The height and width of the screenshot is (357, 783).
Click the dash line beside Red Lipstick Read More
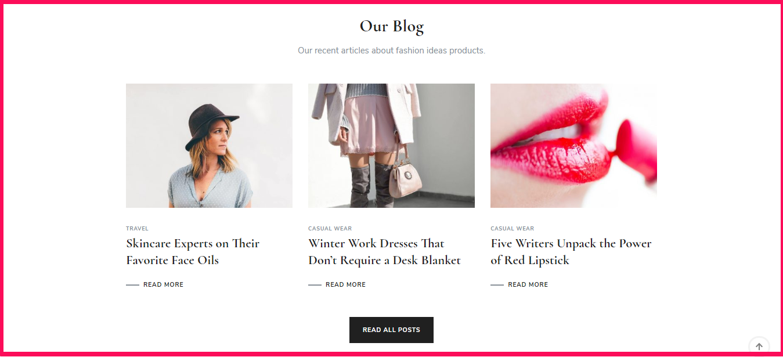[497, 285]
